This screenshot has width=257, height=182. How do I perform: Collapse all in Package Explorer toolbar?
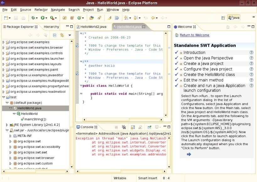pos(55,35)
